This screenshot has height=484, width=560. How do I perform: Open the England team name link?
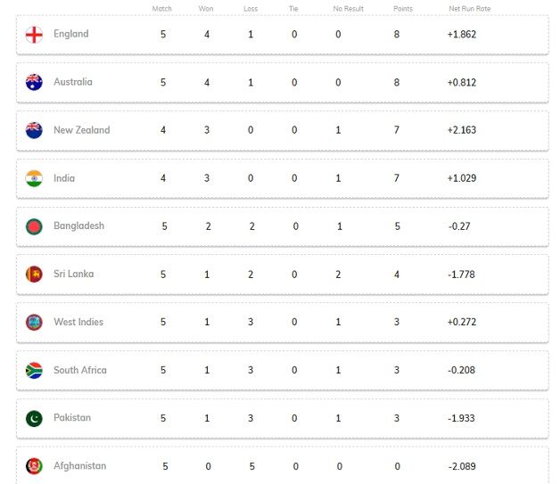point(71,34)
